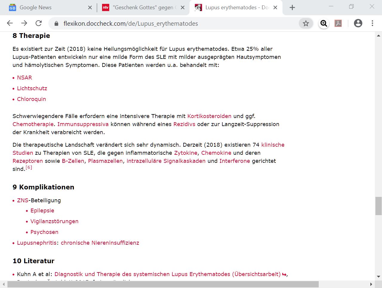The width and height of the screenshot is (382, 288).
Task: Open the Diagnostik und Therapie literature link
Action: point(167,274)
